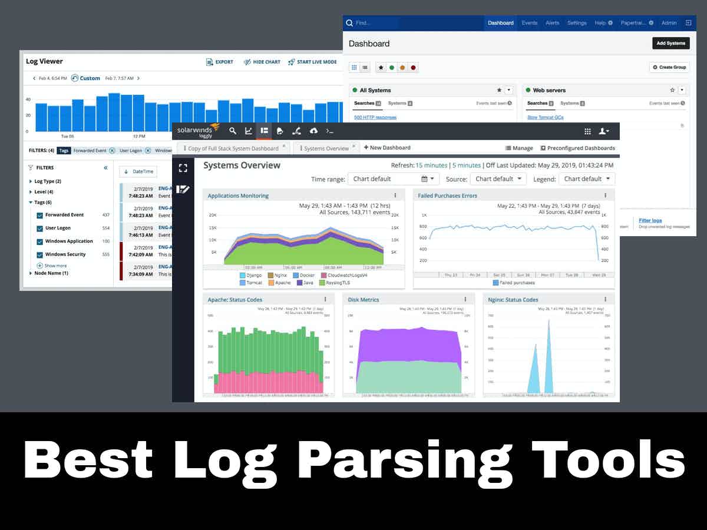This screenshot has width=707, height=530.
Task: Click the Add Systems button
Action: [x=670, y=43]
